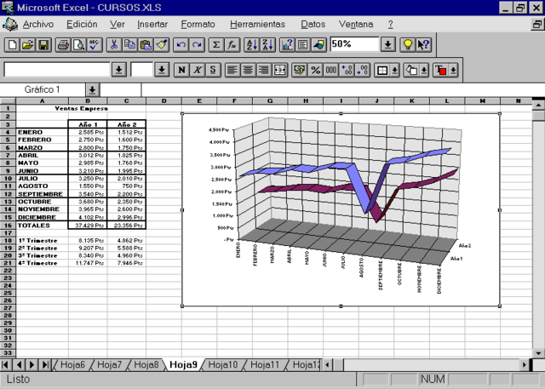
Task: Click the Text Box icon
Action: (x=303, y=45)
